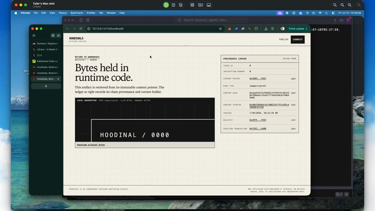Copy the current holder address
This screenshot has width=375, height=211.
293,78
